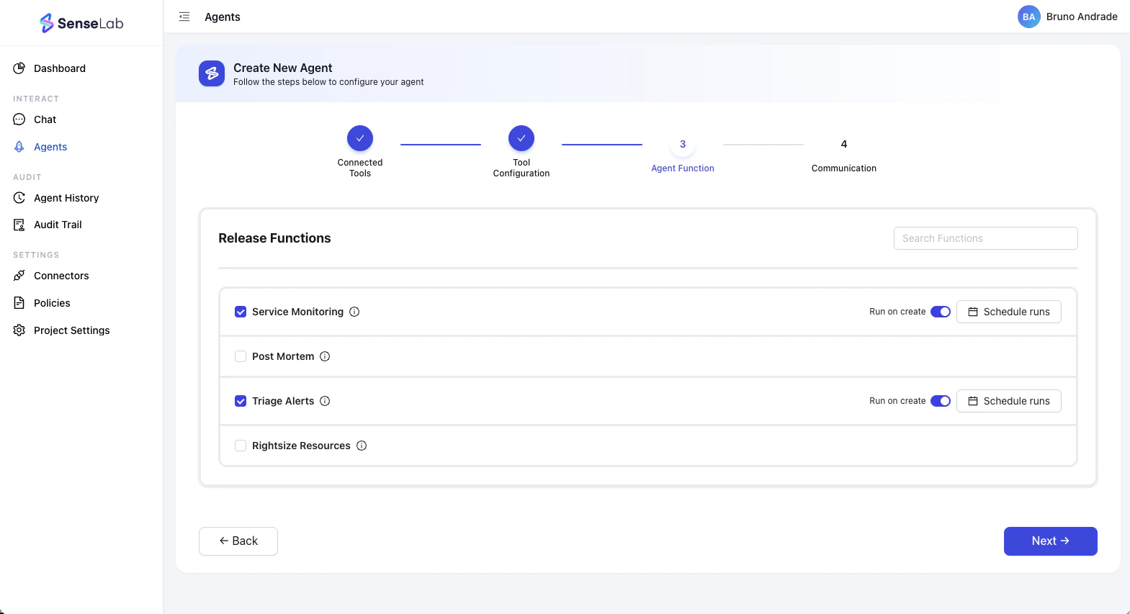This screenshot has width=1130, height=614.
Task: Check the Rightsize Resources checkbox
Action: pos(241,446)
